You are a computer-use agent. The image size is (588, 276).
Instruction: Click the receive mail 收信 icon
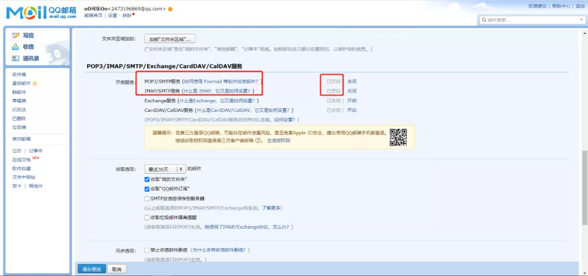[x=16, y=47]
